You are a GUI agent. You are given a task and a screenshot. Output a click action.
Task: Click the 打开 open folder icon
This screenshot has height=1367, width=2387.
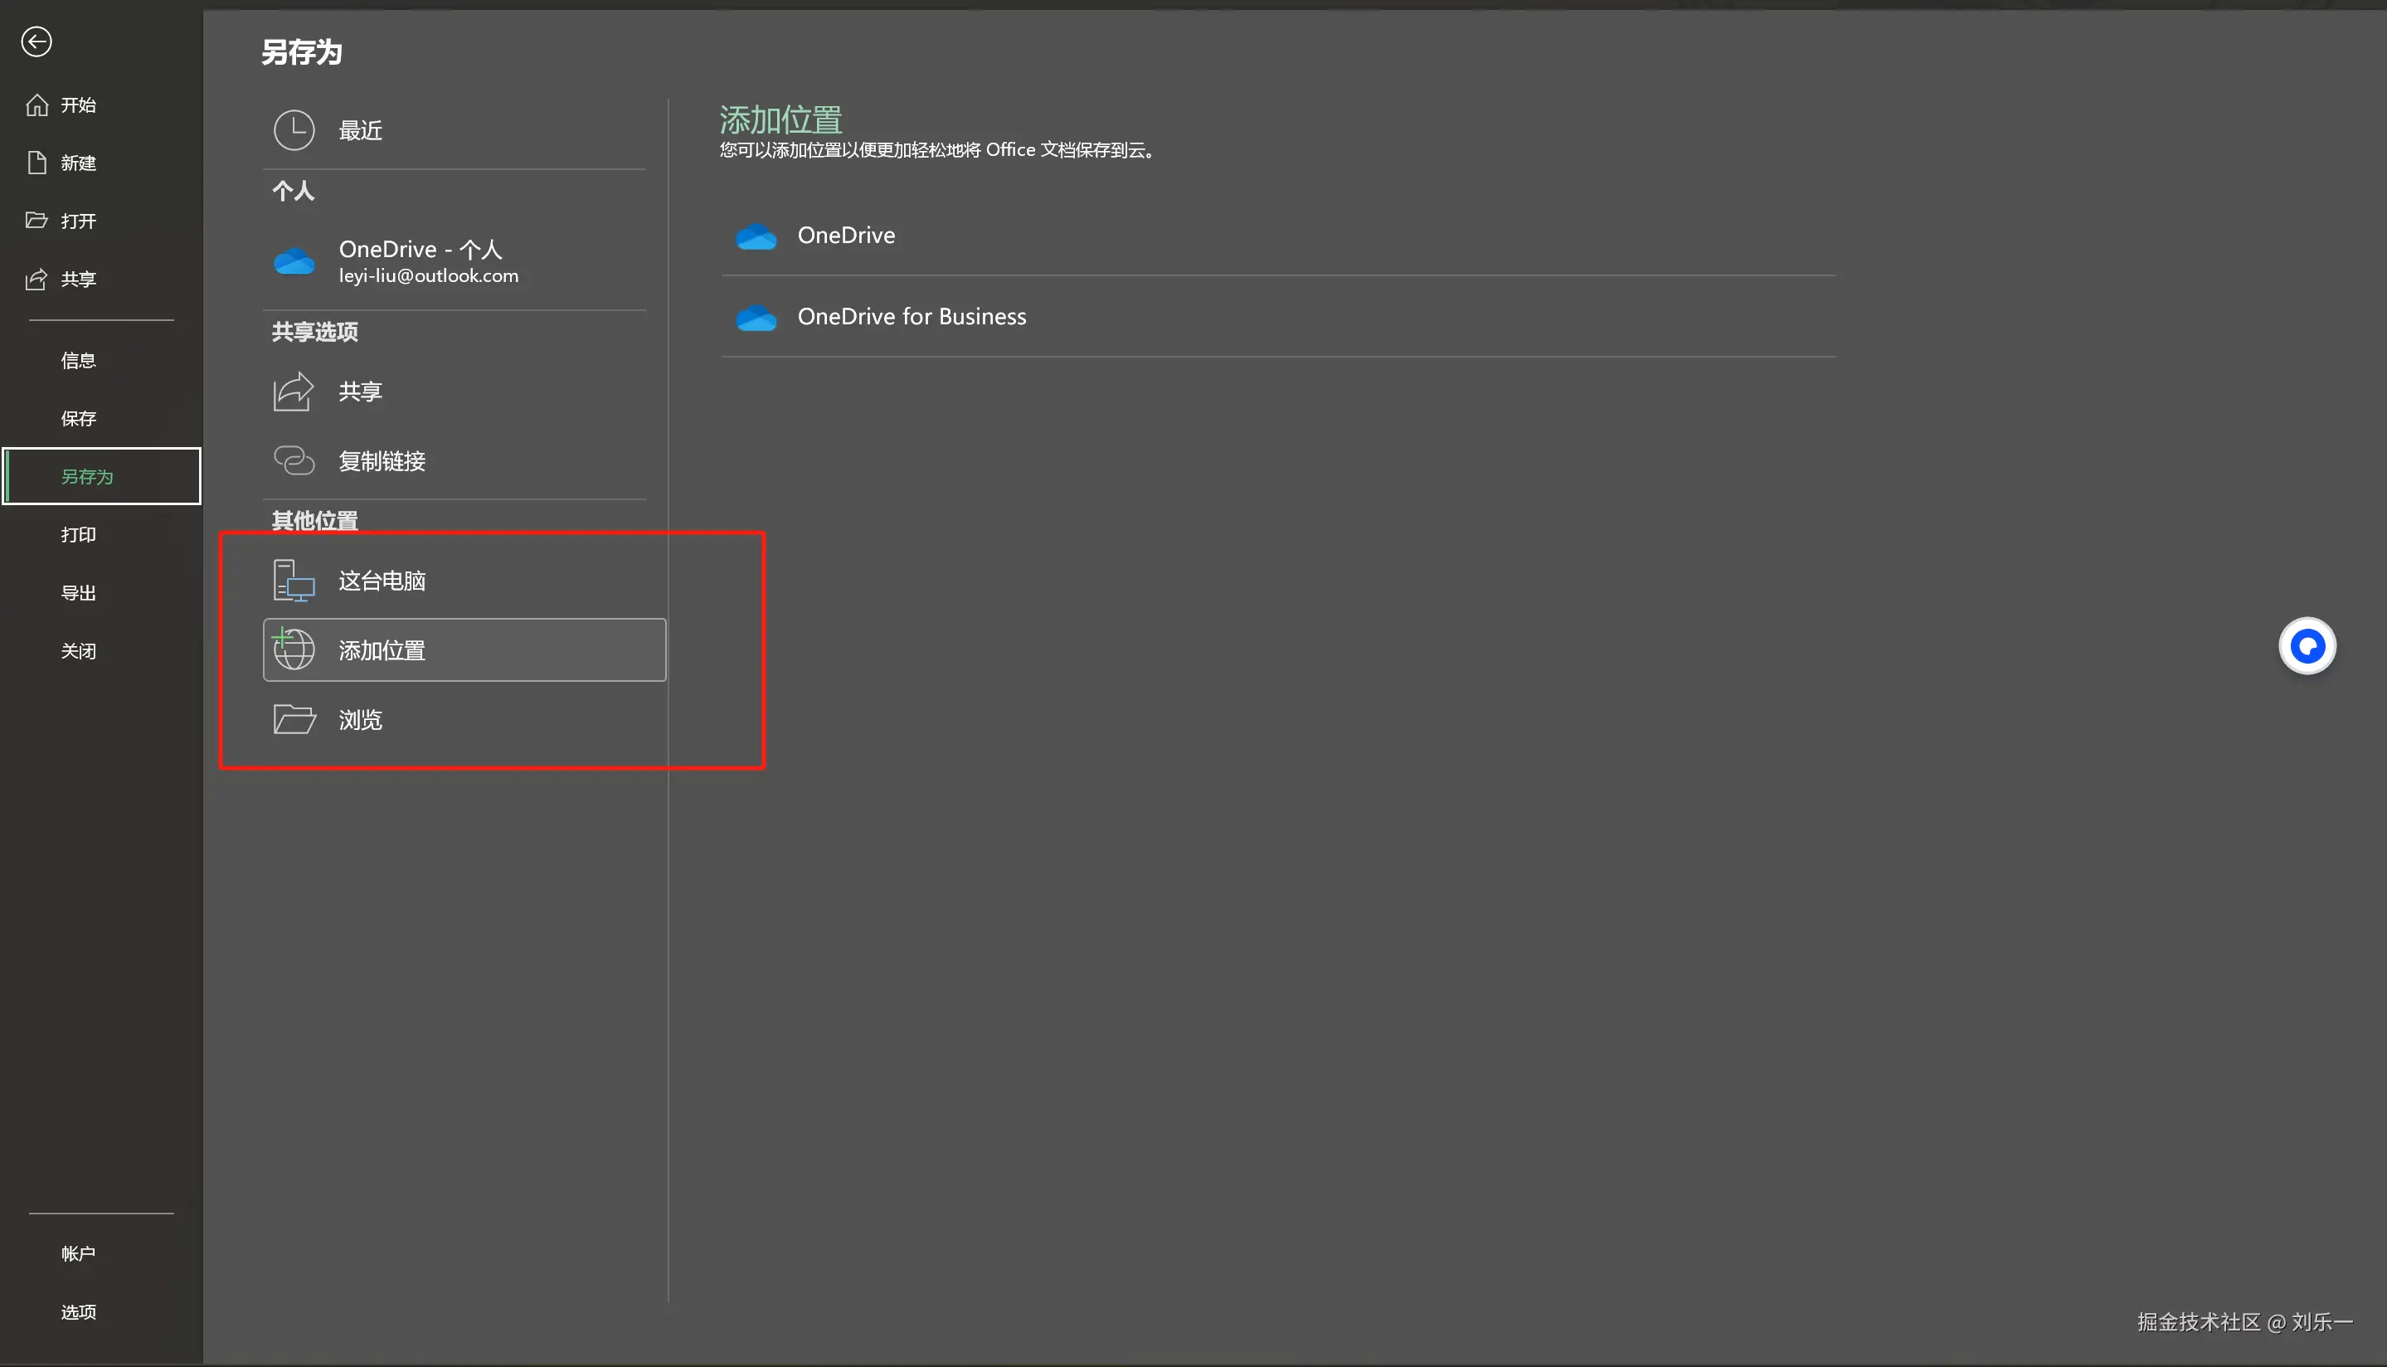tap(36, 221)
